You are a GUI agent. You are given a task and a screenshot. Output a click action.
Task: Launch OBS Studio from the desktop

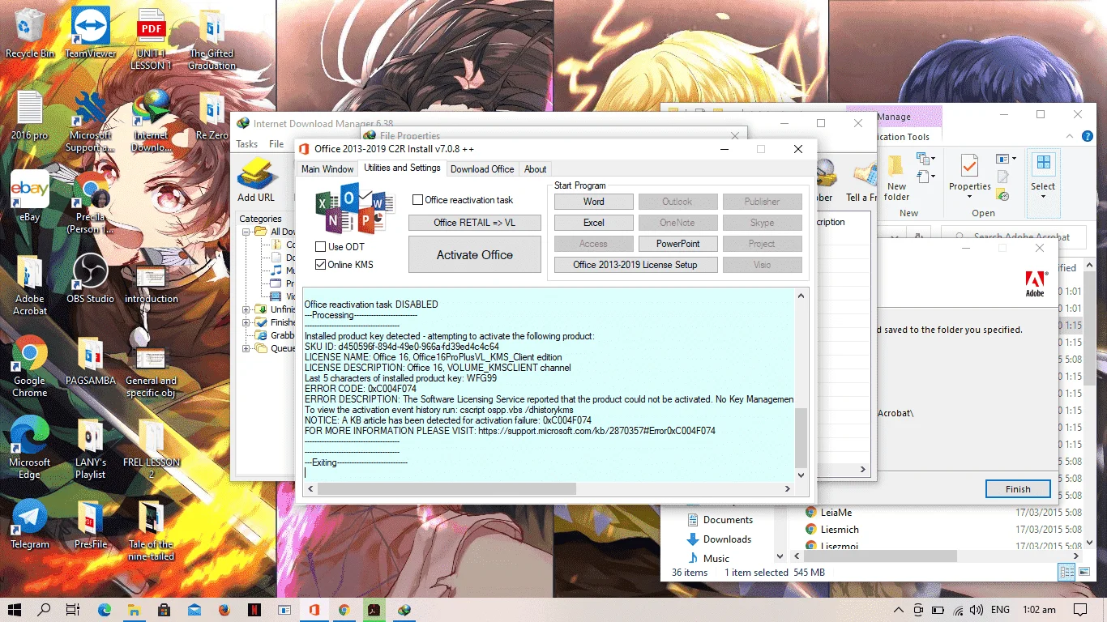(91, 277)
